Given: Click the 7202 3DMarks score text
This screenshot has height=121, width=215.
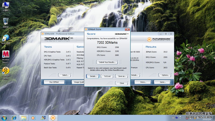Looking at the screenshot, I should tap(107, 42).
